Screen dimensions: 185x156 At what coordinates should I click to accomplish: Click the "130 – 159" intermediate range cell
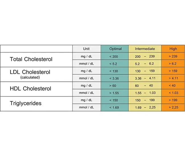(145, 71)
